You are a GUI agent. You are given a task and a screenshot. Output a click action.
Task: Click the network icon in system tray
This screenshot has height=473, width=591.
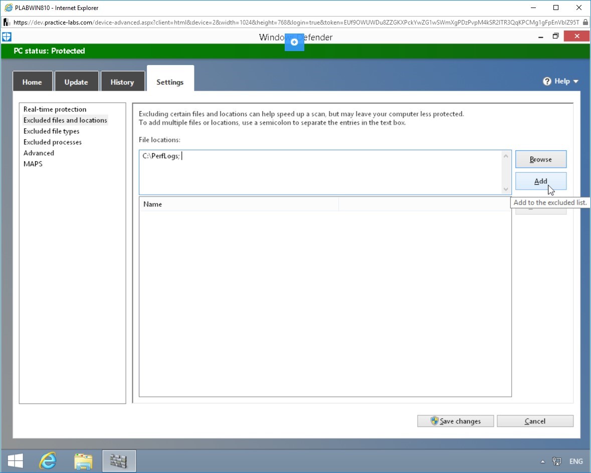557,461
